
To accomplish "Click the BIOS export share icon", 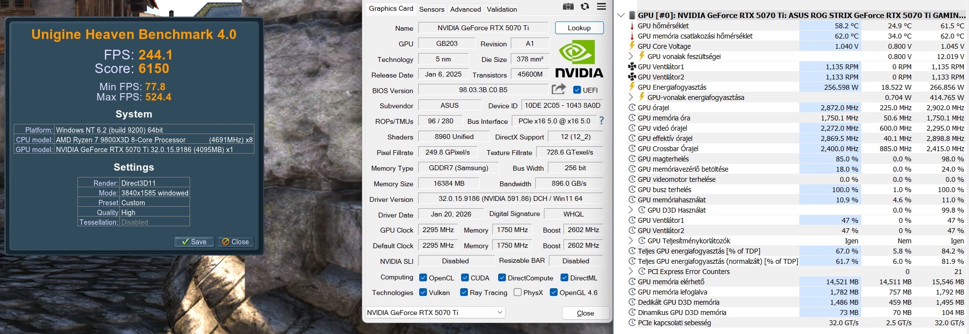I will (x=559, y=89).
